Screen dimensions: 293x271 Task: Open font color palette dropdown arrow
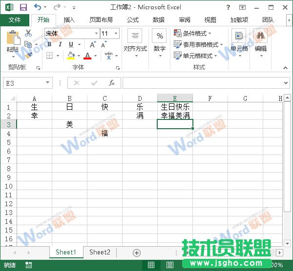pos(96,56)
